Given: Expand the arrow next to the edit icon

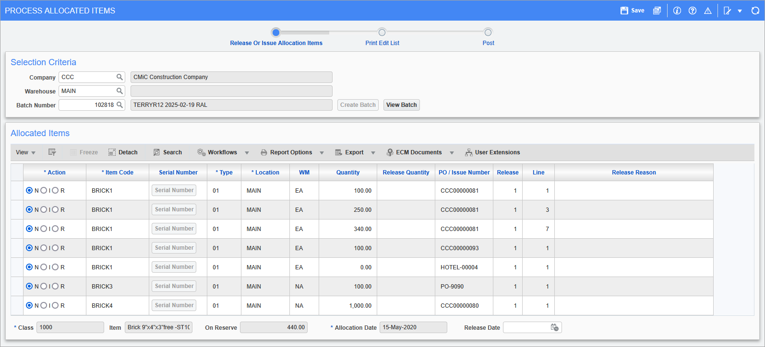Looking at the screenshot, I should (x=740, y=11).
